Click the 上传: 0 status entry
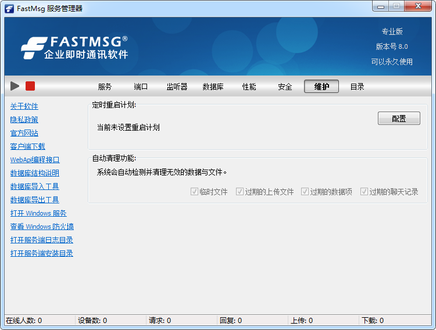436x330 pixels. click(301, 321)
